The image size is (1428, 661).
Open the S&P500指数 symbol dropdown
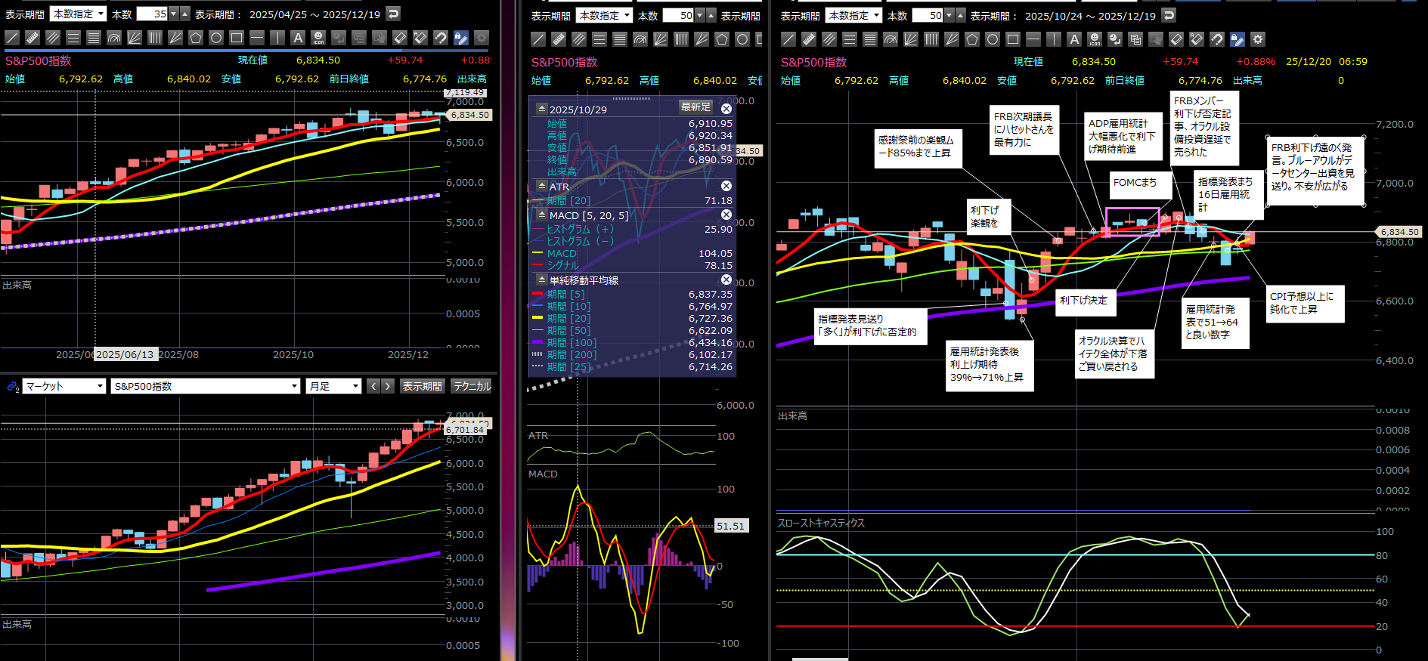[205, 386]
